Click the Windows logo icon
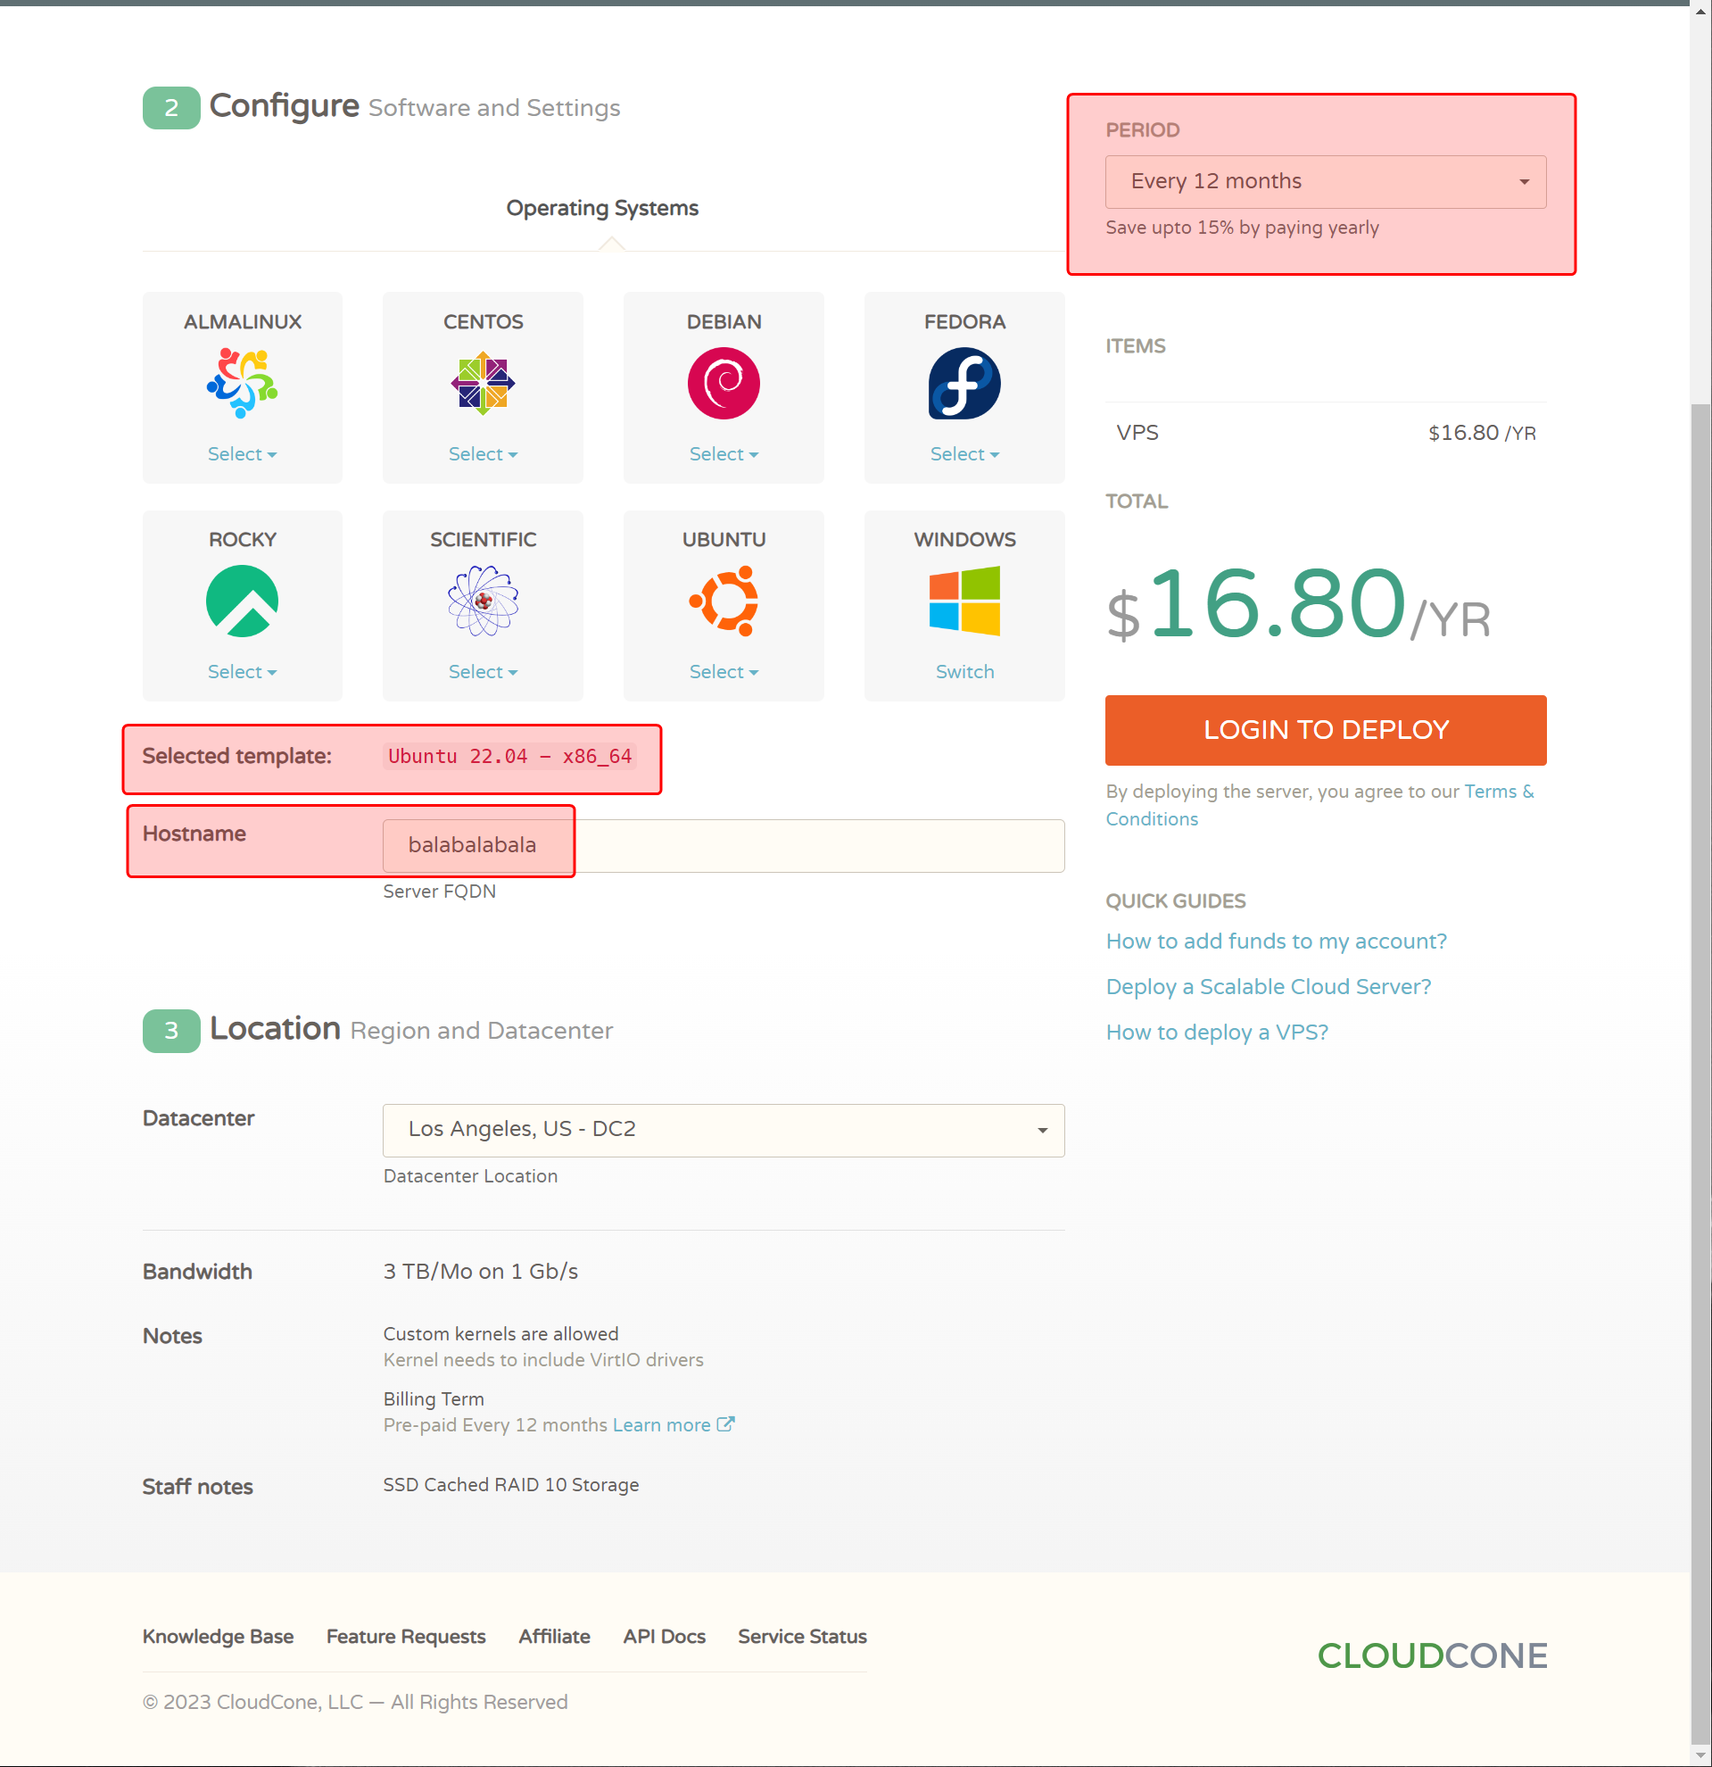Image resolution: width=1712 pixels, height=1767 pixels. 964,601
